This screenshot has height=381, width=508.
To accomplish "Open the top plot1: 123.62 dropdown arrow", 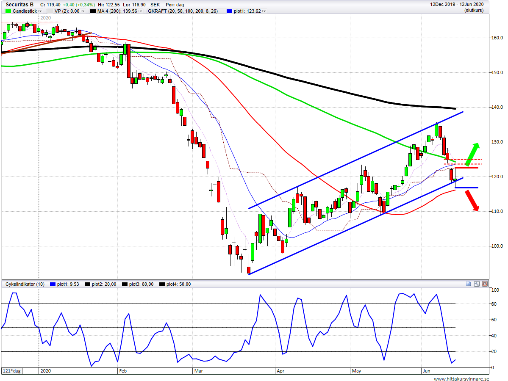I will [x=264, y=11].
